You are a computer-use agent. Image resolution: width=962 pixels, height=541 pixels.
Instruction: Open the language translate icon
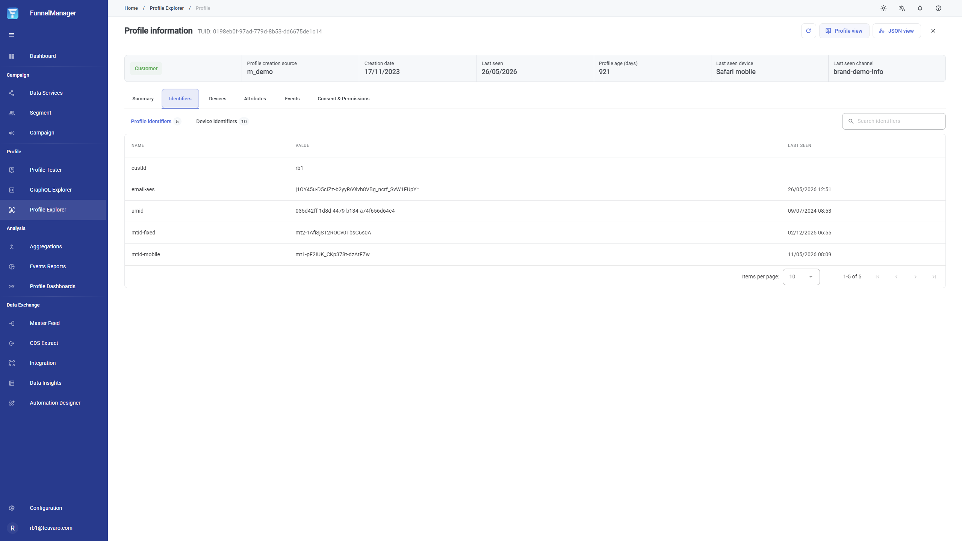tap(902, 8)
